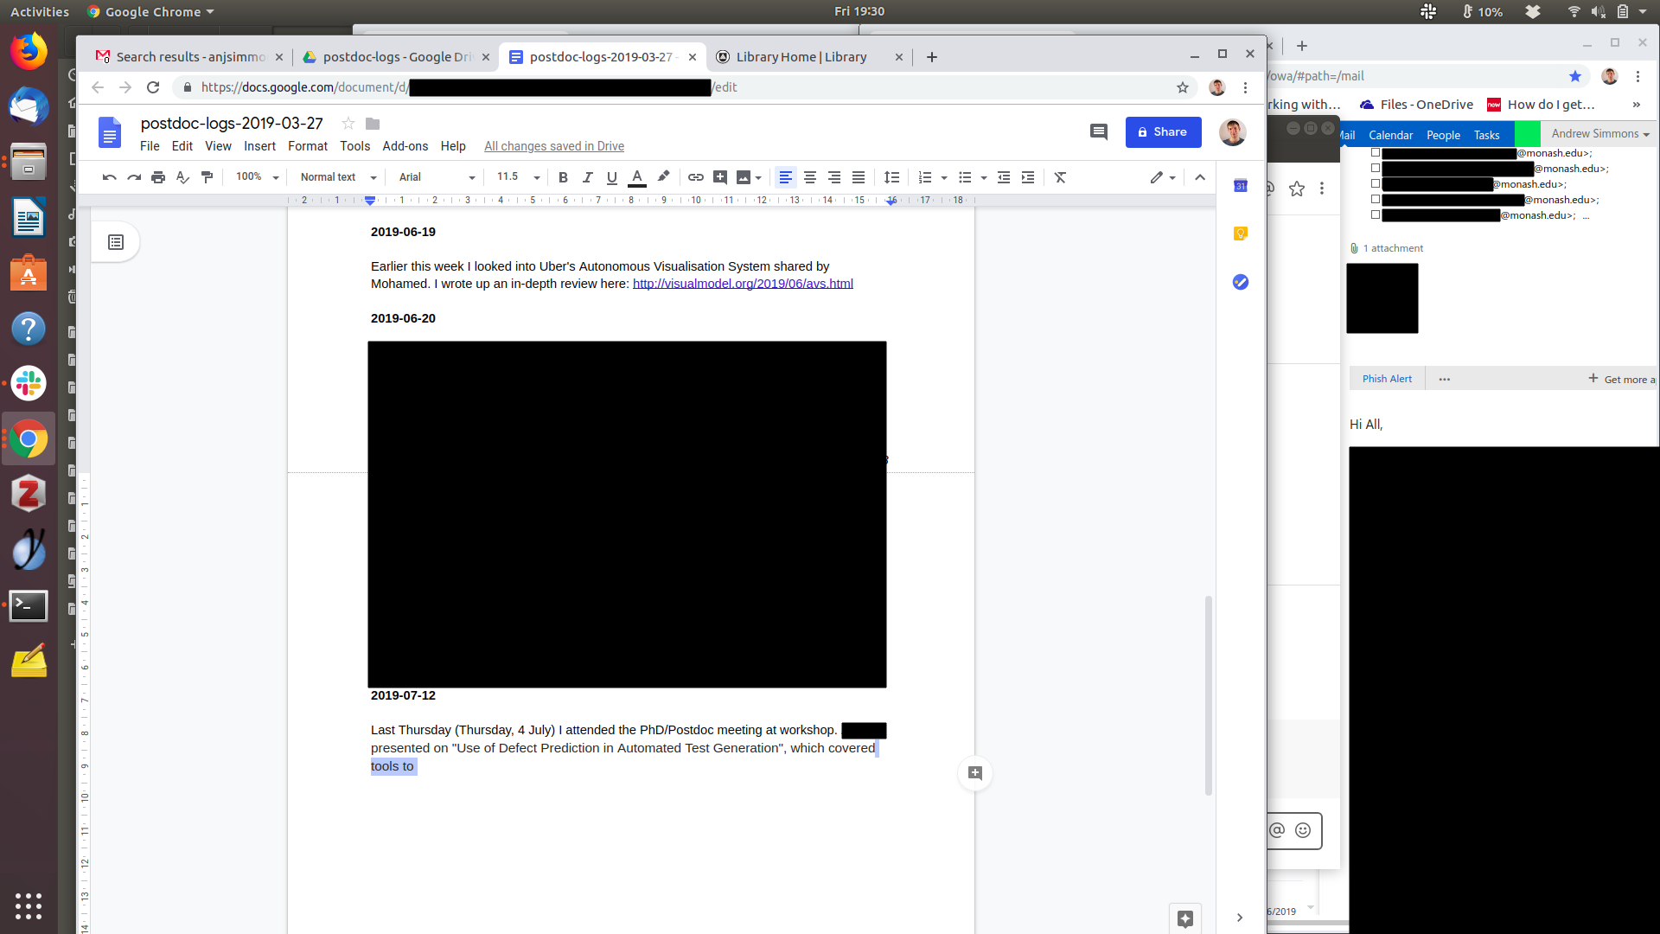
Task: Click the insert link icon
Action: pyautogui.click(x=695, y=177)
